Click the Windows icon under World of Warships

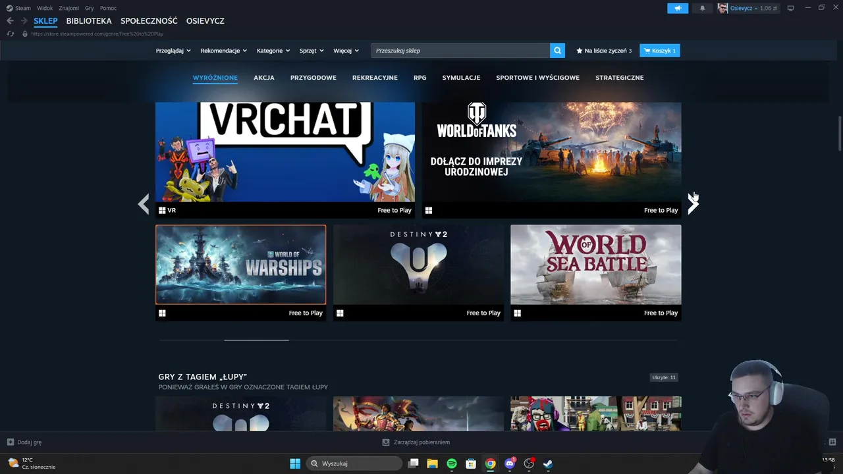(162, 313)
